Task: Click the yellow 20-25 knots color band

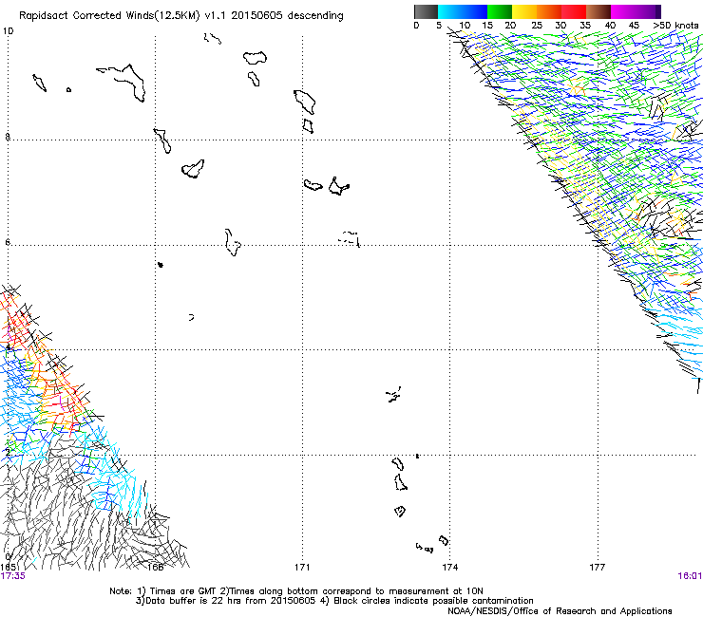Action: 524,11
